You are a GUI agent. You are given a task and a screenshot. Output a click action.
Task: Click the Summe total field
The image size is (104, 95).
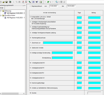click(94, 93)
